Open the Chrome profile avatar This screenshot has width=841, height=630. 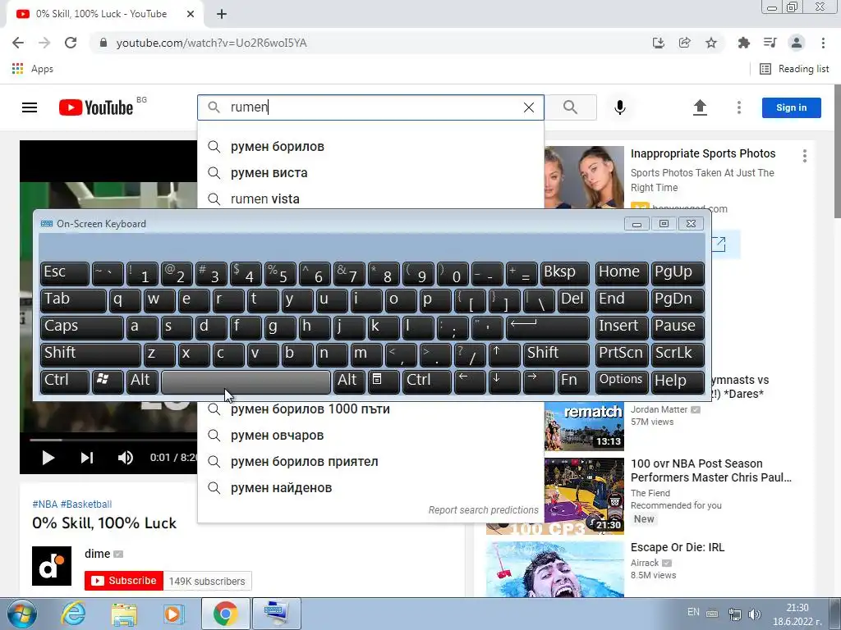[797, 43]
